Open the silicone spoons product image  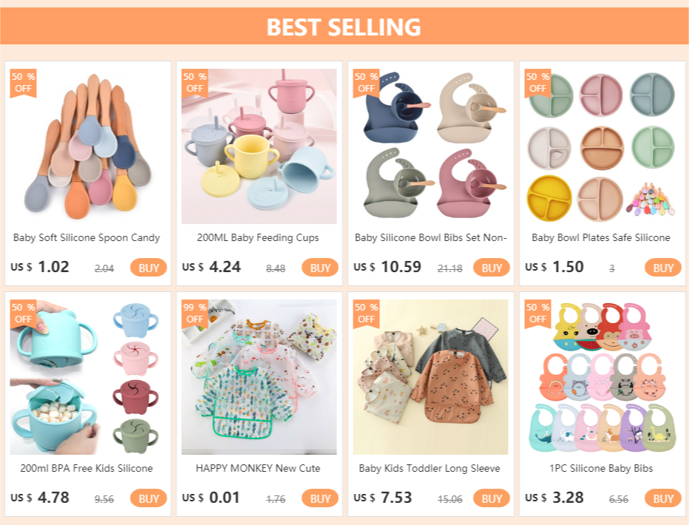tap(87, 146)
